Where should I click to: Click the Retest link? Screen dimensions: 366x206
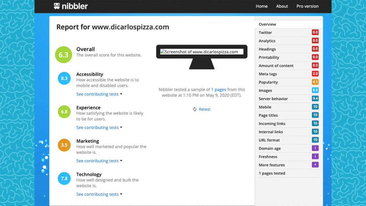pyautogui.click(x=204, y=109)
